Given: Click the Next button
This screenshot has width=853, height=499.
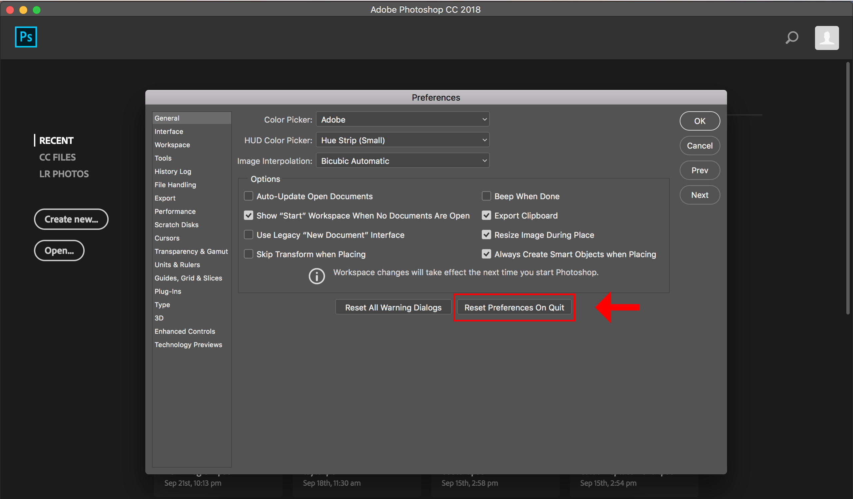Looking at the screenshot, I should [x=700, y=195].
